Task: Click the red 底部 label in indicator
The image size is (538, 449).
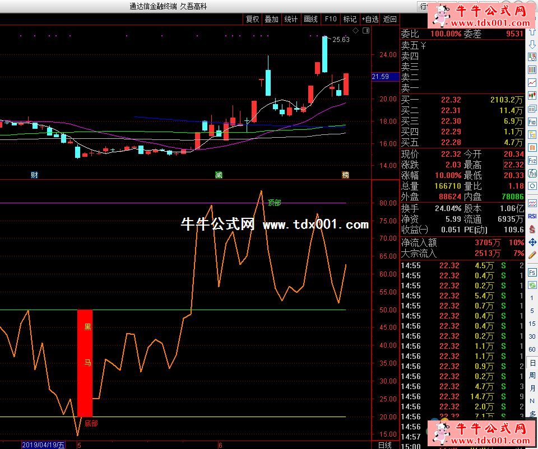Action: (91, 423)
